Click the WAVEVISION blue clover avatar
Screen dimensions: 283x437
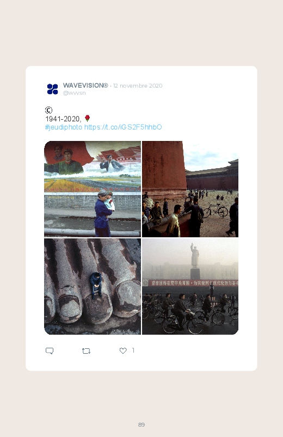(x=52, y=89)
